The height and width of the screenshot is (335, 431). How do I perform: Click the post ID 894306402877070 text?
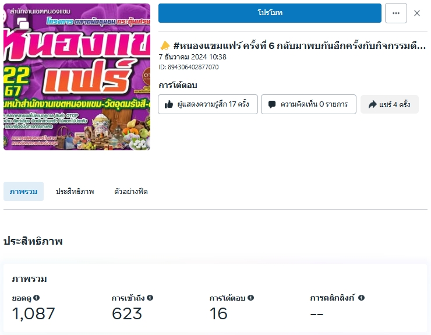pos(189,67)
